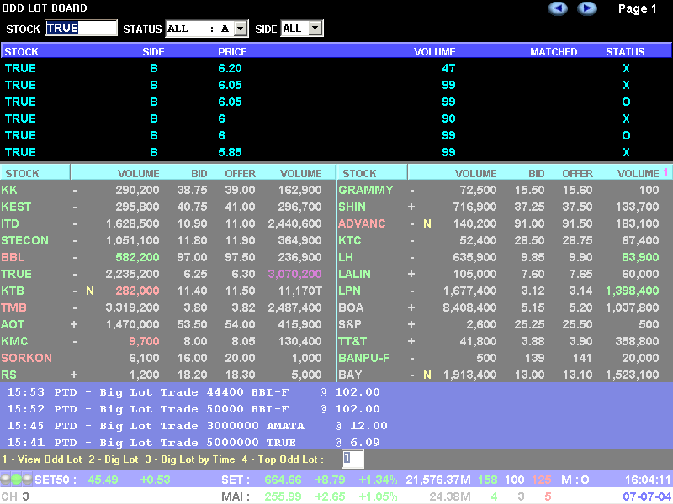The image size is (673, 504).
Task: Open the STATUS dropdown arrow
Action: [x=241, y=29]
